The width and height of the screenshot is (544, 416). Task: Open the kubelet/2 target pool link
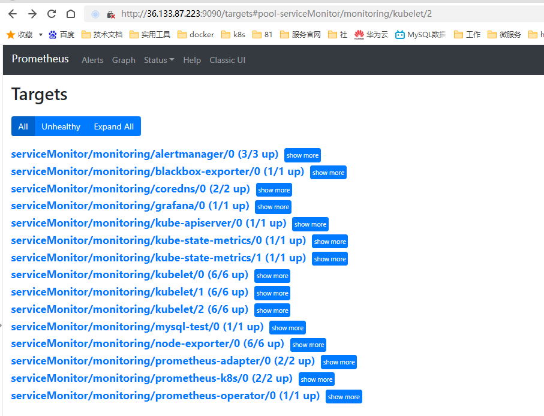pos(130,309)
